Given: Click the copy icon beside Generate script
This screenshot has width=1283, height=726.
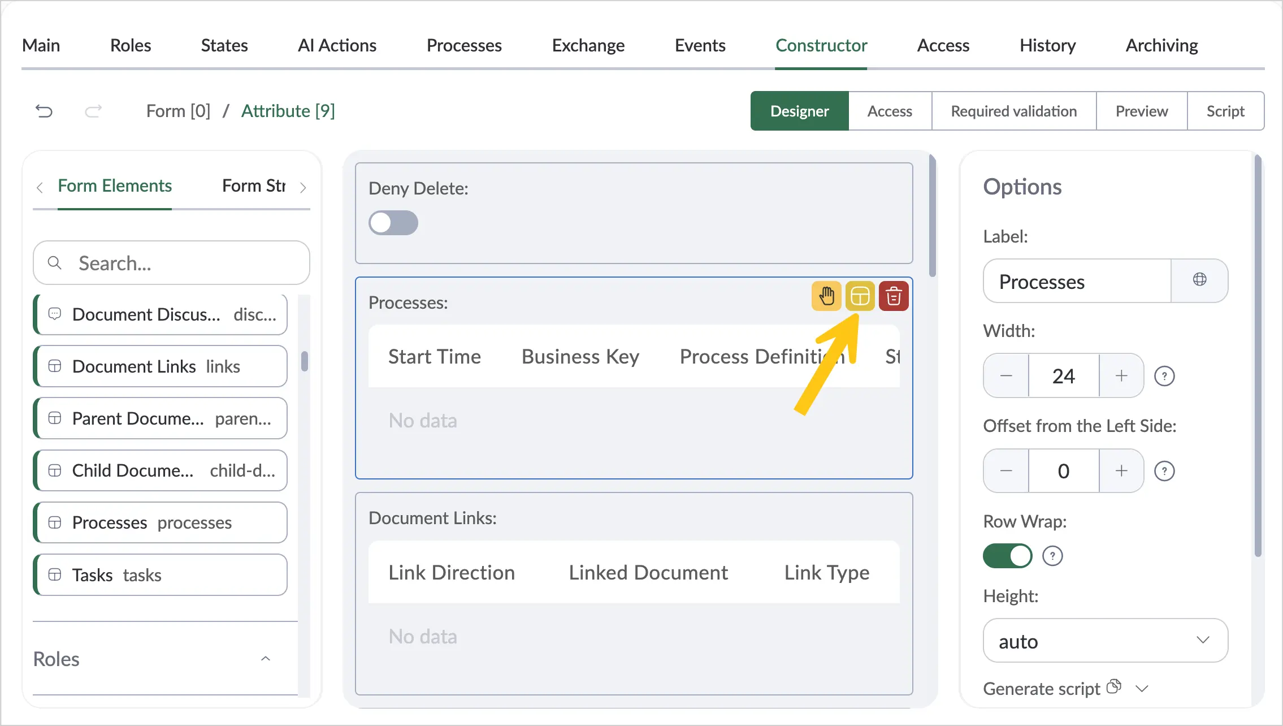Looking at the screenshot, I should click(x=1113, y=686).
